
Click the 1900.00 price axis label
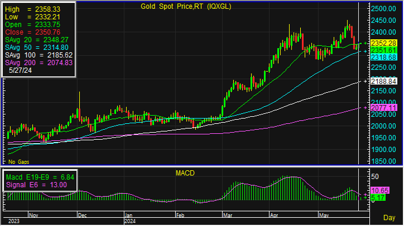(x=383, y=150)
